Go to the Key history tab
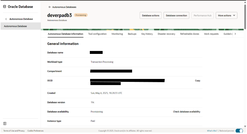 [147, 34]
